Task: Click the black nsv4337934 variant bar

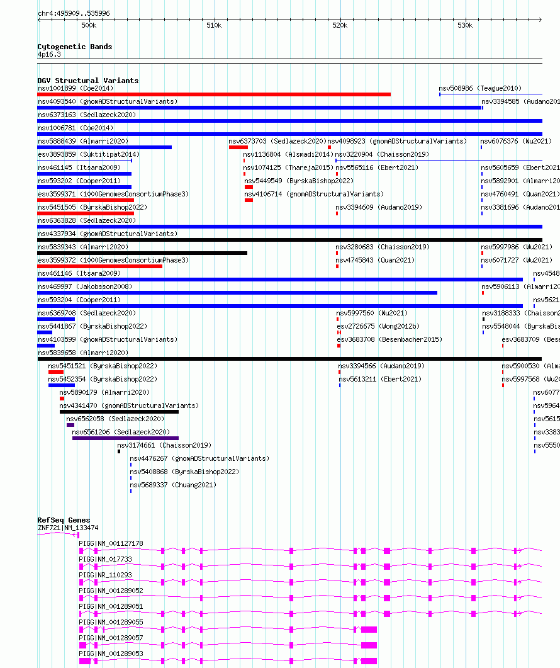Action: pyautogui.click(x=289, y=240)
